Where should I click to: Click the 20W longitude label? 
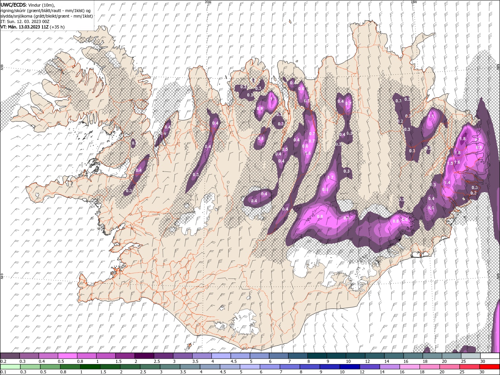pyautogui.click(x=208, y=2)
